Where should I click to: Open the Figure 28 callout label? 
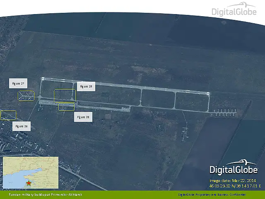[x=84, y=117]
